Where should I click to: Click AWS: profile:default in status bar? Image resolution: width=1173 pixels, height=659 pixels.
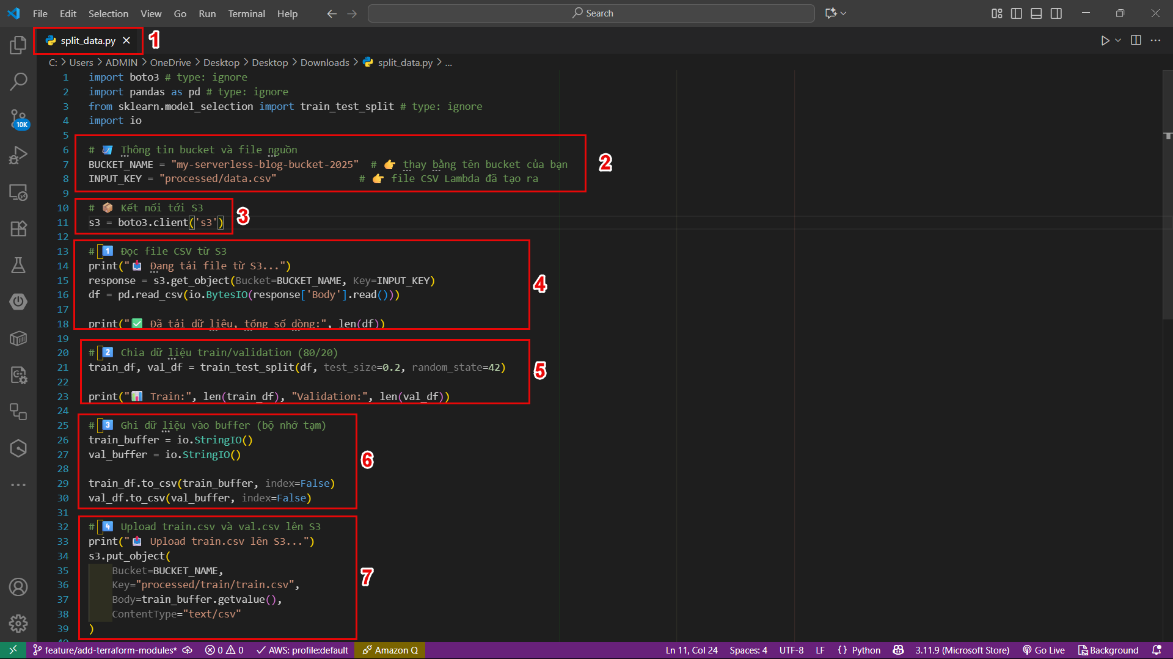302,650
